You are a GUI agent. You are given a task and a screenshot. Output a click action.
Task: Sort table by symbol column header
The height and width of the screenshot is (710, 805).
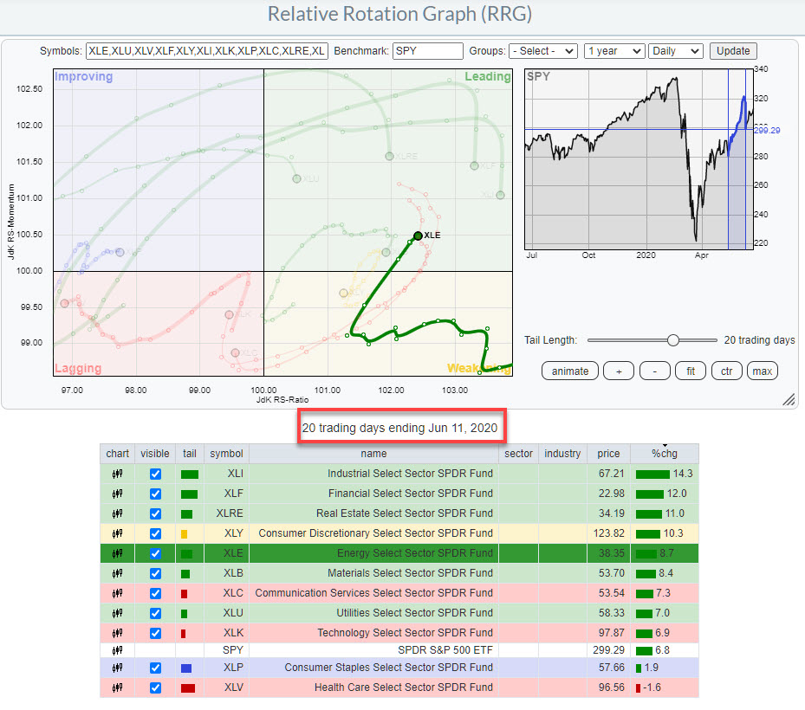pos(226,454)
